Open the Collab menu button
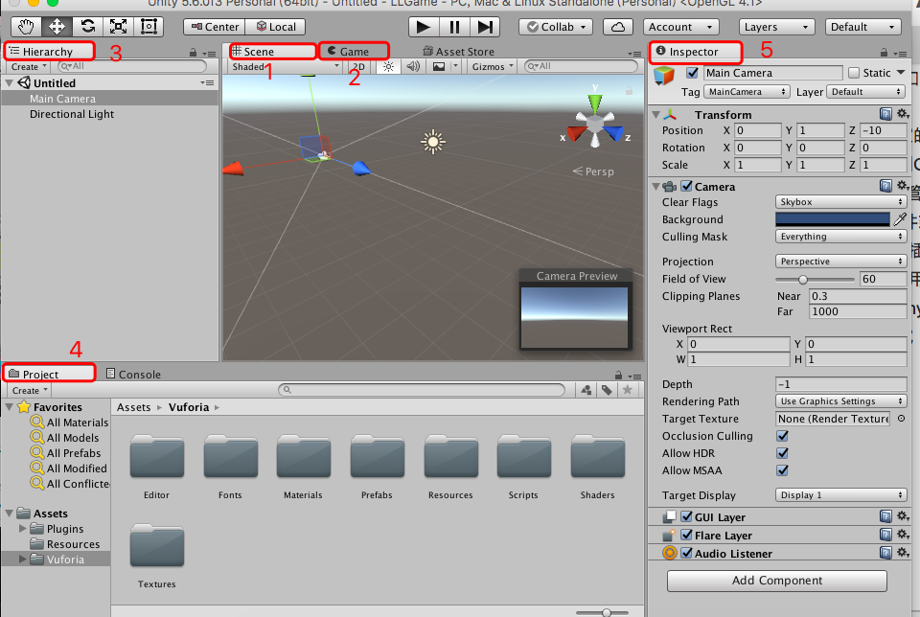920x617 pixels. (556, 27)
